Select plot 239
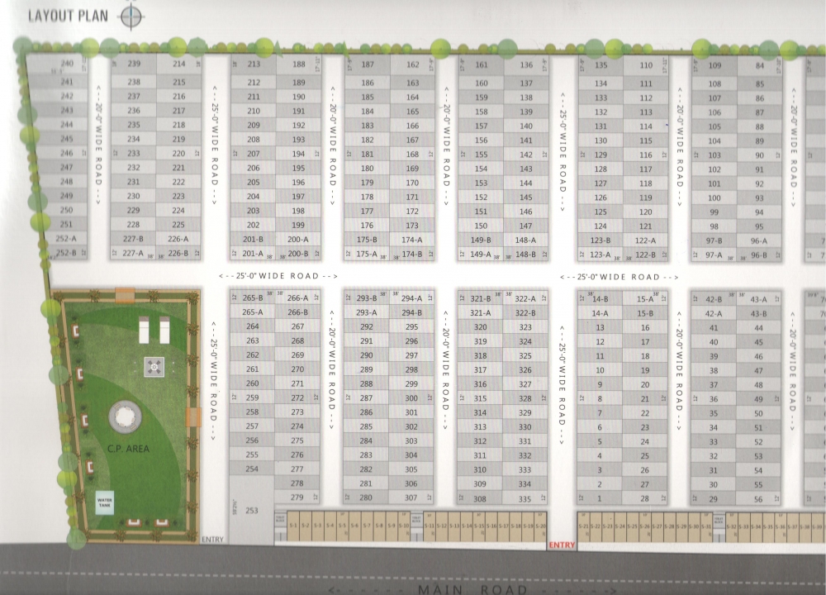 pyautogui.click(x=134, y=64)
